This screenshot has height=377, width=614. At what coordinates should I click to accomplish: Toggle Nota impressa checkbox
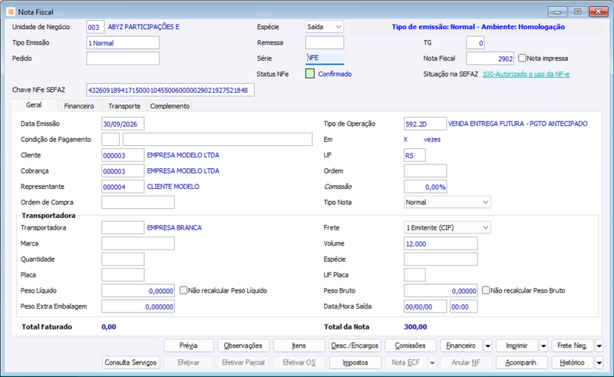point(522,58)
